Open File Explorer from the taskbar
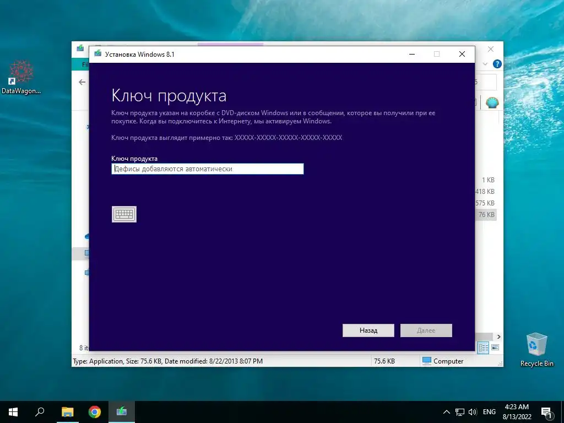 click(67, 412)
